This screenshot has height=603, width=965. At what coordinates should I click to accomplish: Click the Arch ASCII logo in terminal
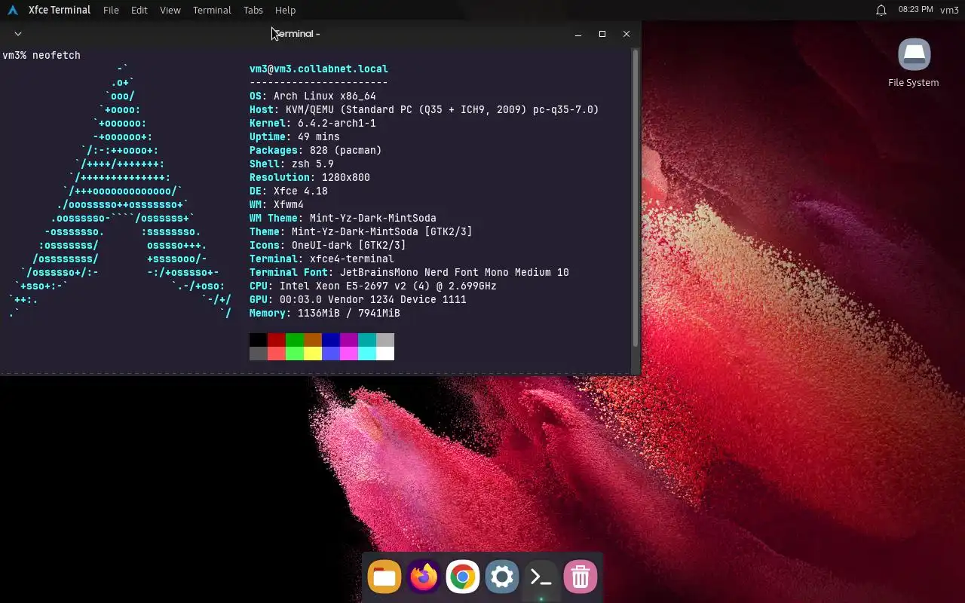pos(121,191)
